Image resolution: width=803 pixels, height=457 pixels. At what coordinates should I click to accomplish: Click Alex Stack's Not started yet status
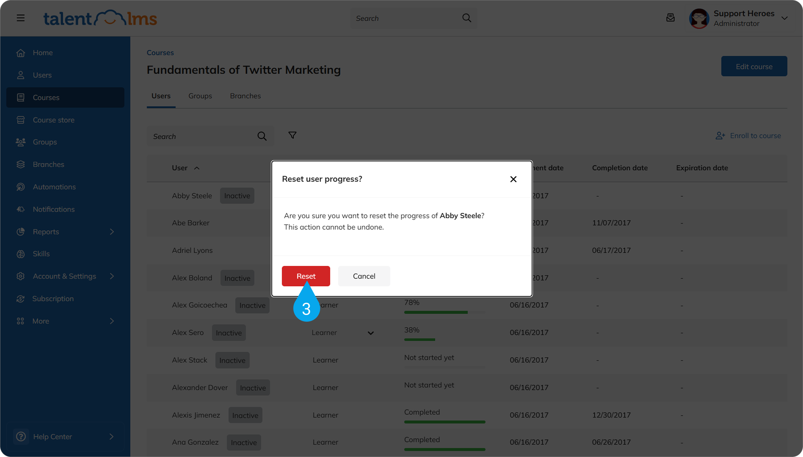click(429, 358)
